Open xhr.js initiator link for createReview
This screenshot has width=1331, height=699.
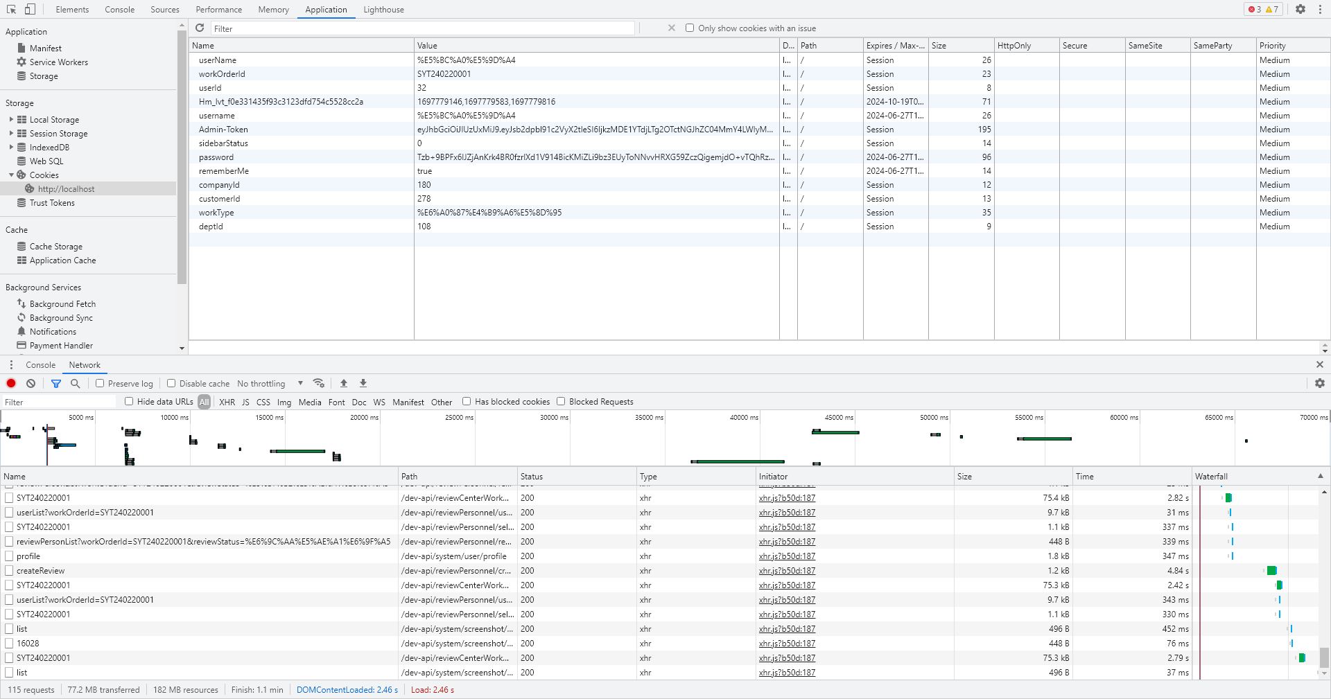coord(787,571)
